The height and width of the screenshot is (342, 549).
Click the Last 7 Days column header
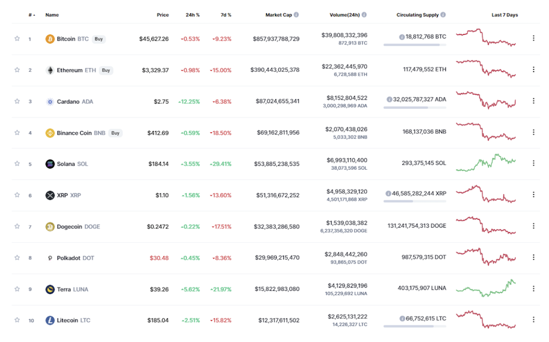(x=505, y=15)
